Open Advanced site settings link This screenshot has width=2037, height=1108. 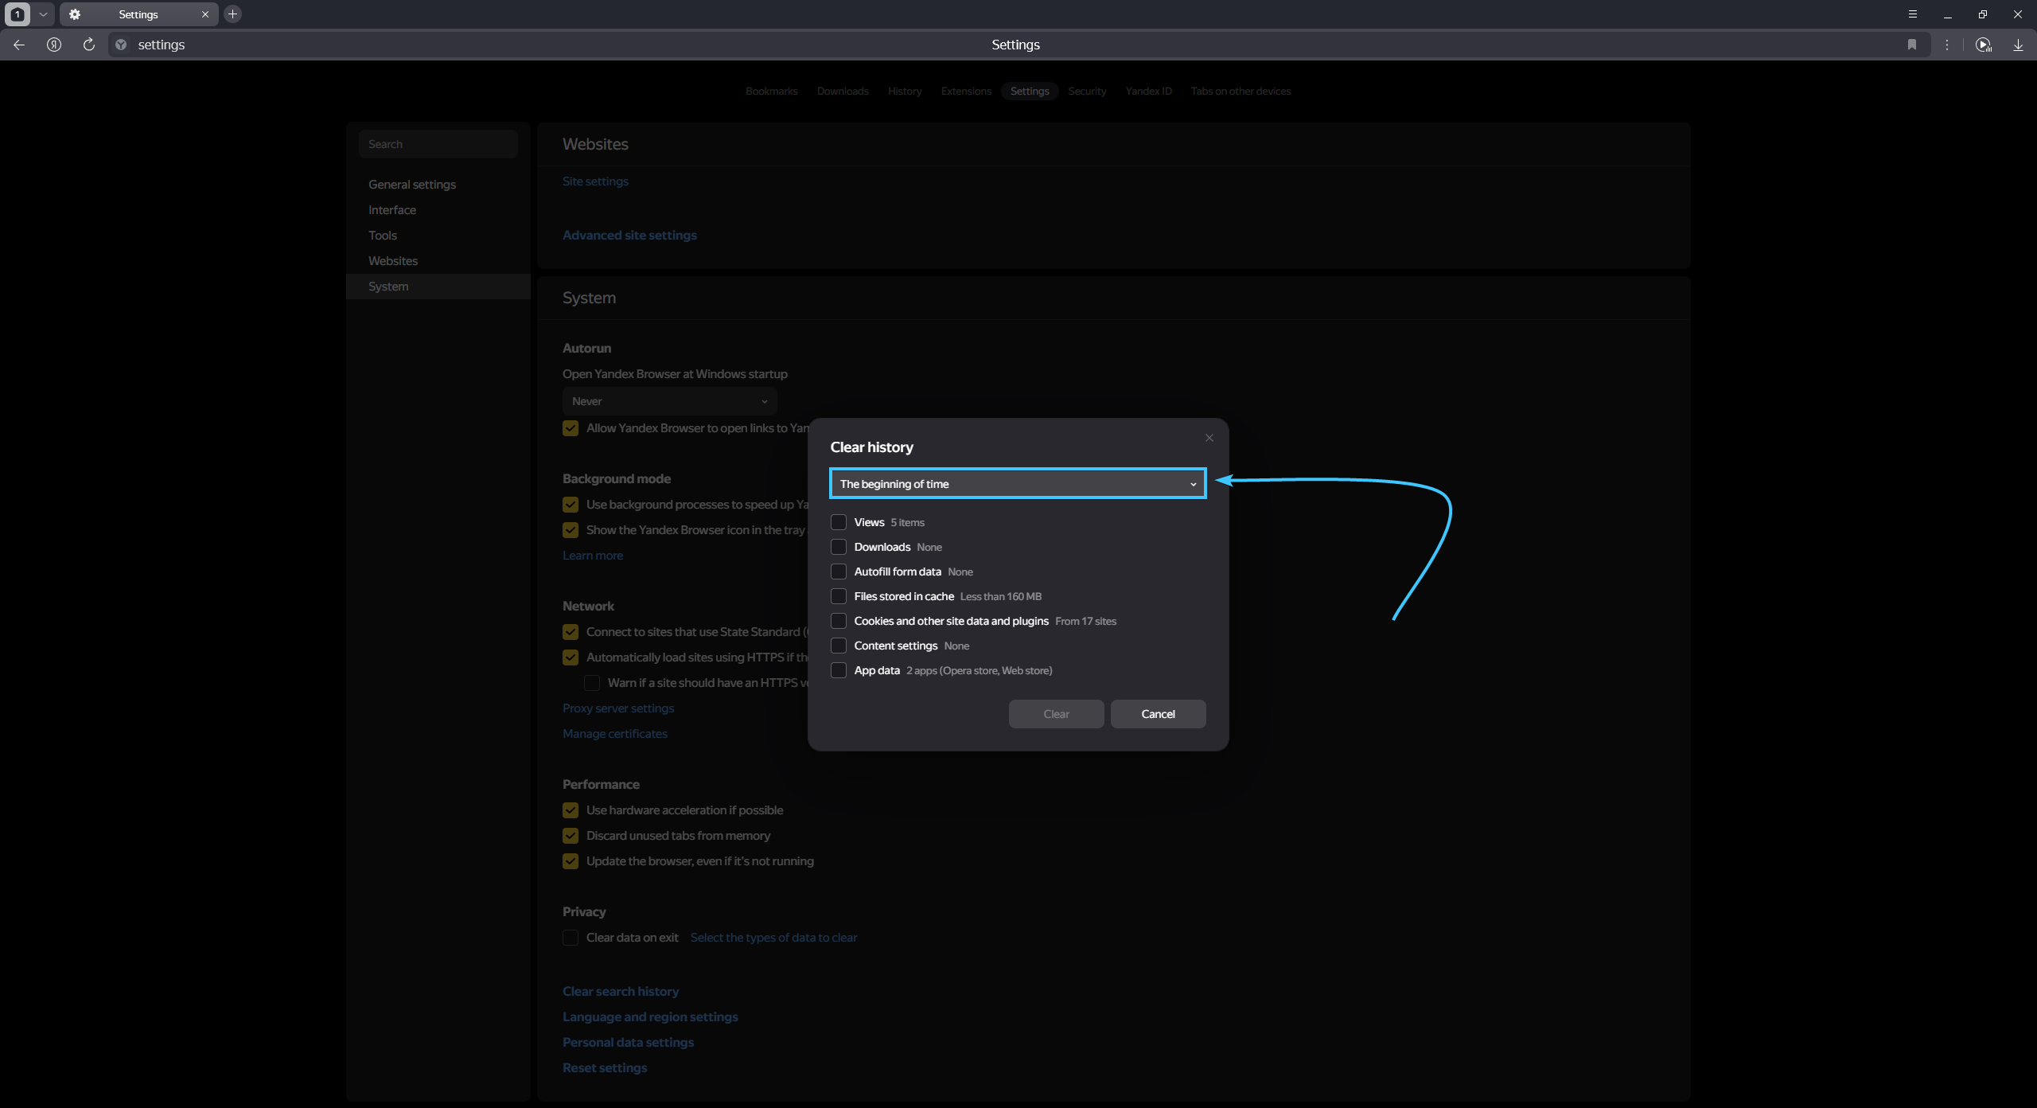629,236
